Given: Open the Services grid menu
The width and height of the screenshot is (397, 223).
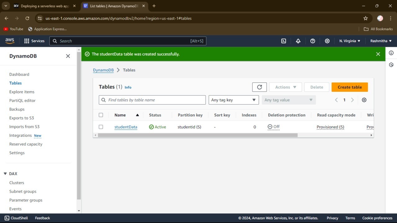Looking at the screenshot, I should [34, 41].
